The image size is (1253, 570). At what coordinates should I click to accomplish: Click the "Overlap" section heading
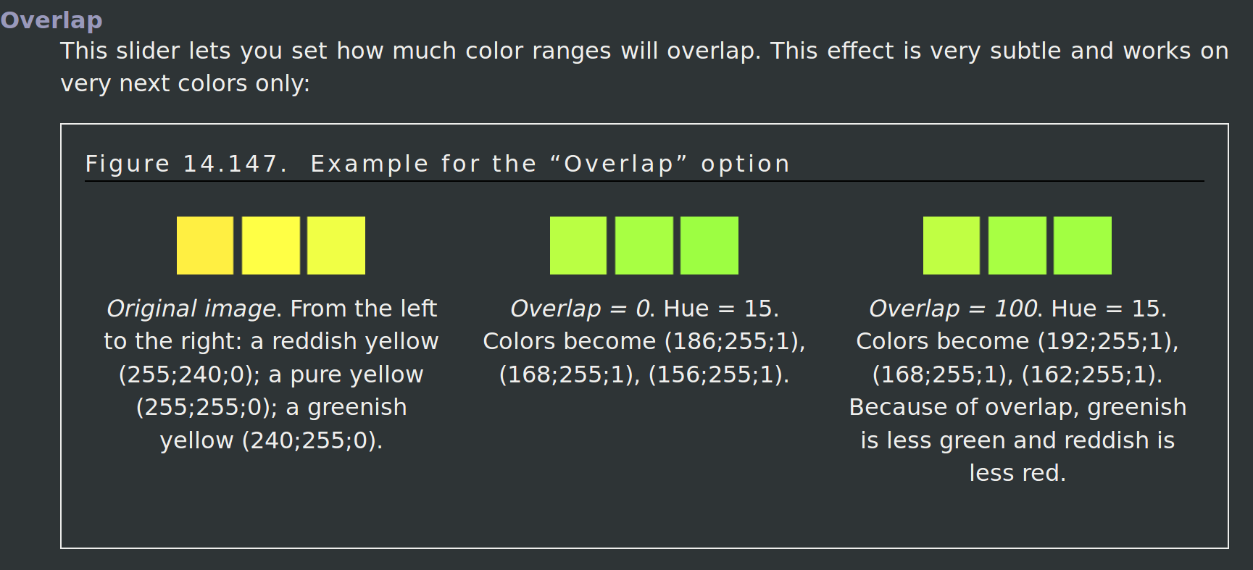51,20
